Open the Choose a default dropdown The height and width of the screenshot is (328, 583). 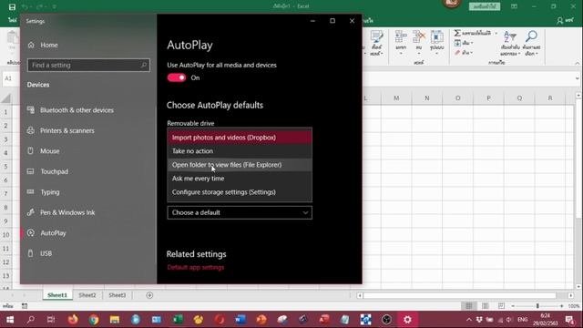[x=240, y=212]
